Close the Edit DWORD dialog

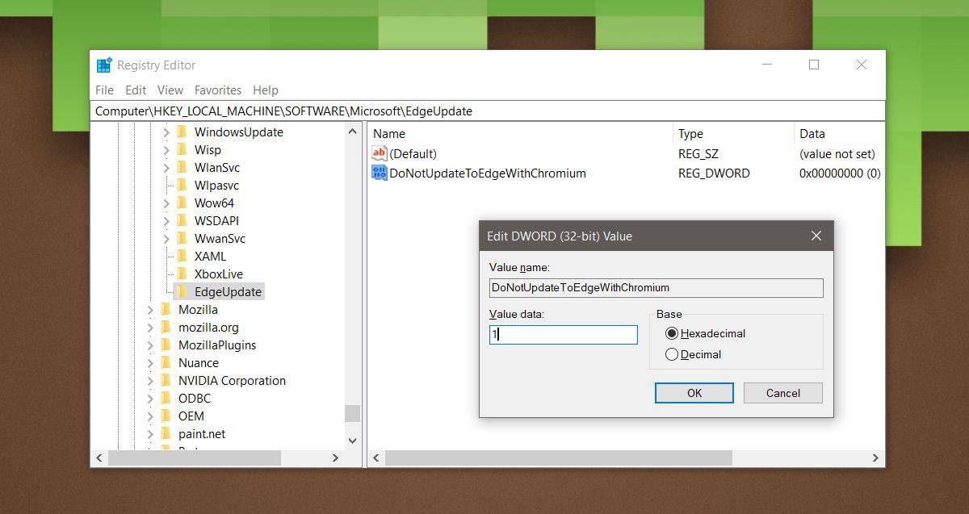click(x=816, y=236)
